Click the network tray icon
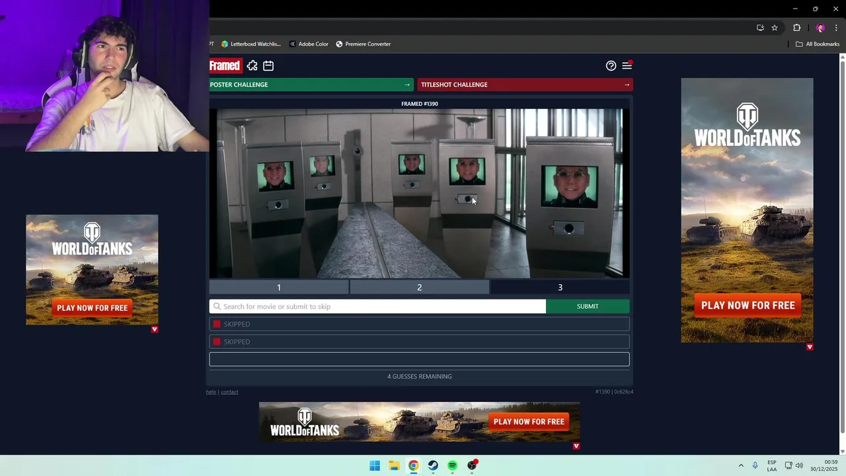The width and height of the screenshot is (846, 476). [x=788, y=465]
